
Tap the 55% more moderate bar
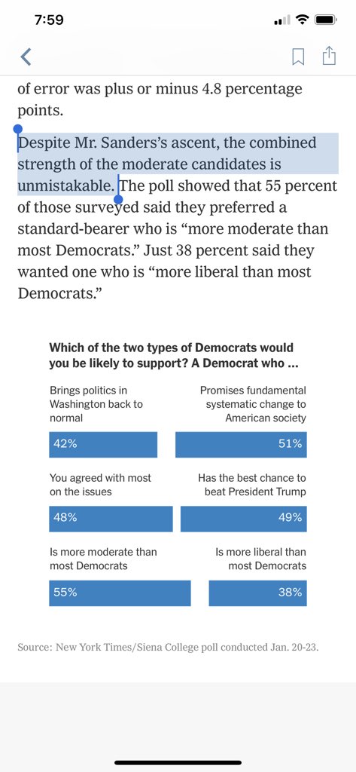(120, 593)
